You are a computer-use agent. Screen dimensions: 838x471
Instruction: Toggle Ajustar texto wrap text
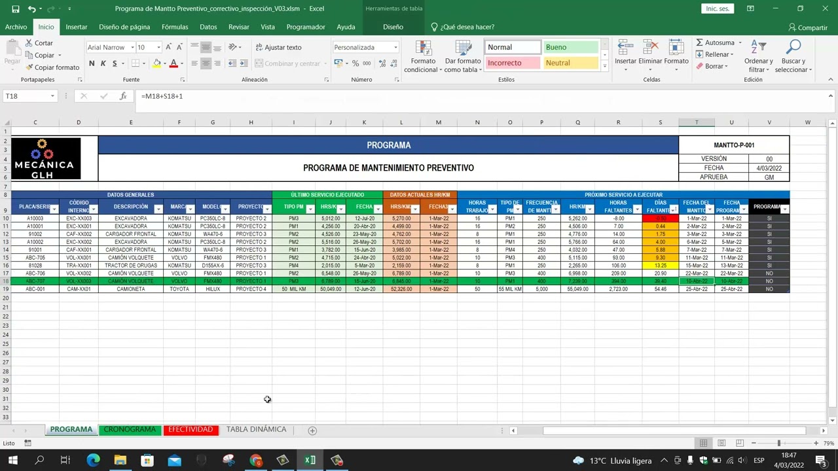coord(278,47)
